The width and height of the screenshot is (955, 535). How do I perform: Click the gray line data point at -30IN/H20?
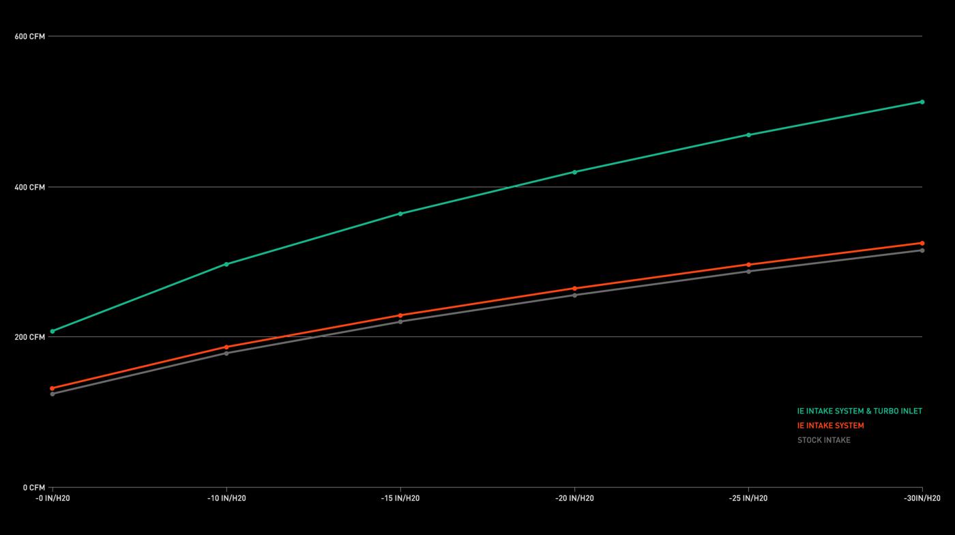pyautogui.click(x=922, y=250)
